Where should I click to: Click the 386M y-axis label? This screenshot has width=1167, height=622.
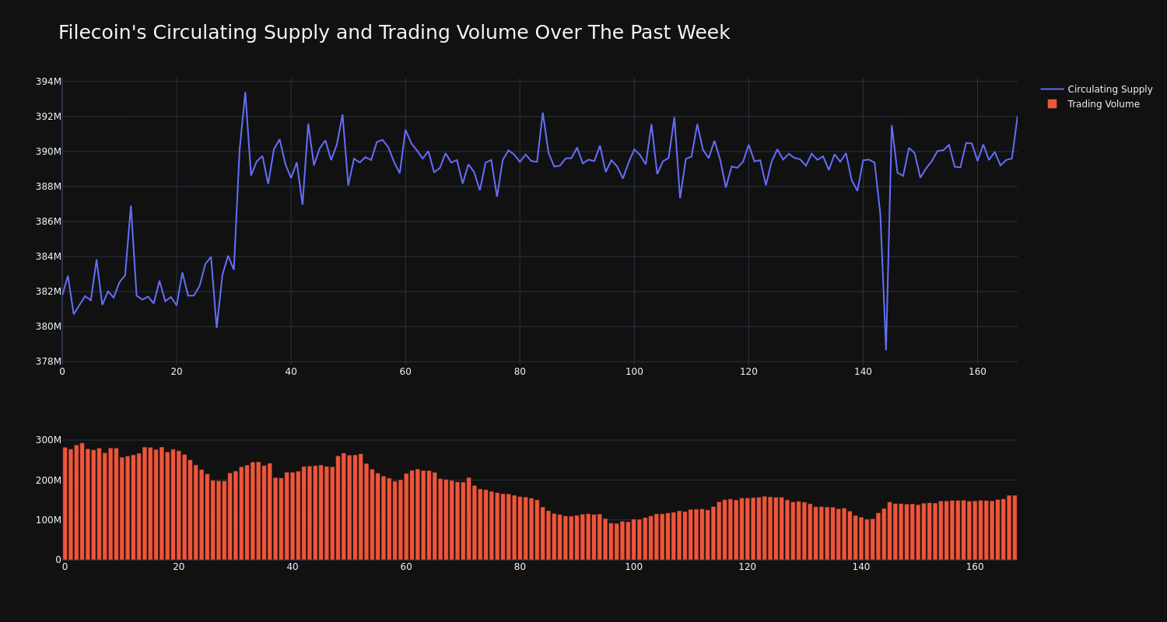click(x=48, y=222)
